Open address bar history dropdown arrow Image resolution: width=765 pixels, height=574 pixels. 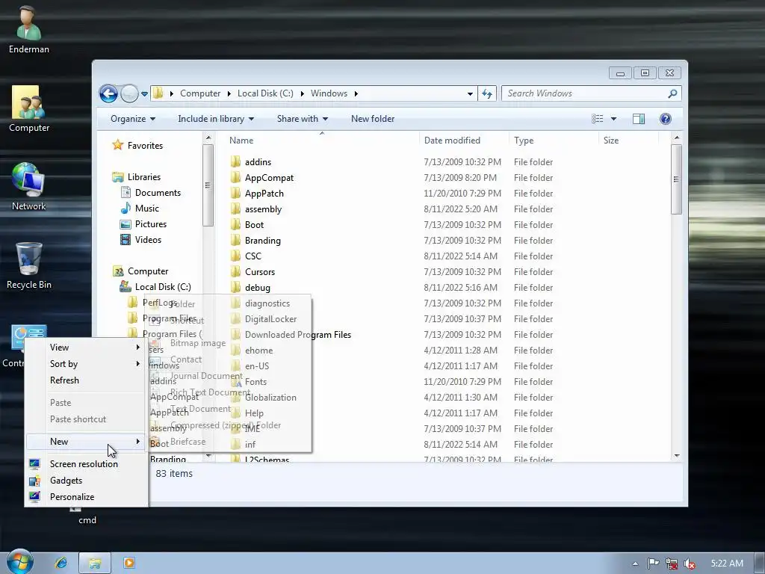[x=470, y=93]
